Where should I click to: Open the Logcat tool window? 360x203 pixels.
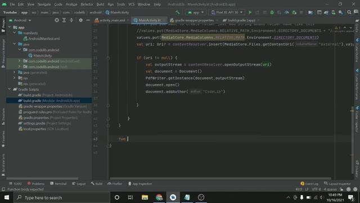click(79, 183)
